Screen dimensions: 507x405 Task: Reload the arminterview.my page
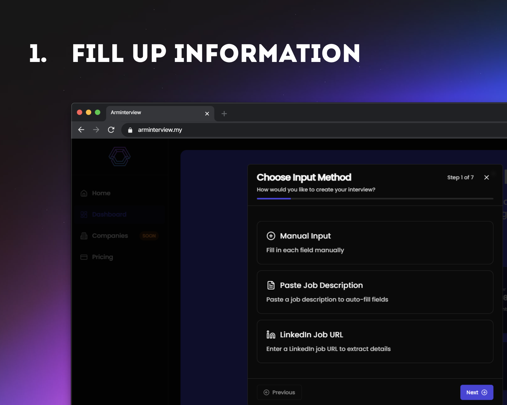click(x=111, y=129)
